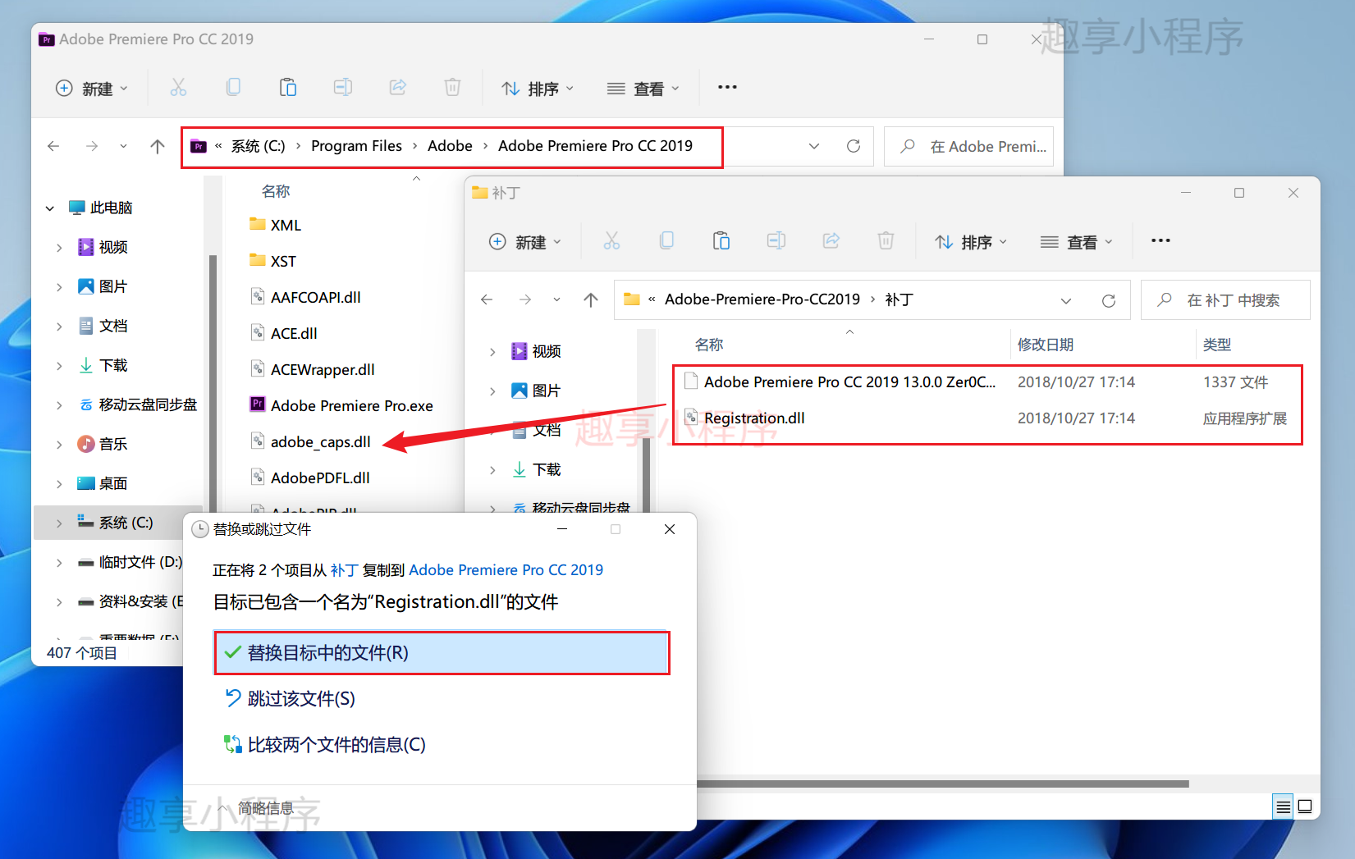The width and height of the screenshot is (1355, 859).
Task: Click horizontal scrollbar in 补丁 window
Action: (x=942, y=784)
